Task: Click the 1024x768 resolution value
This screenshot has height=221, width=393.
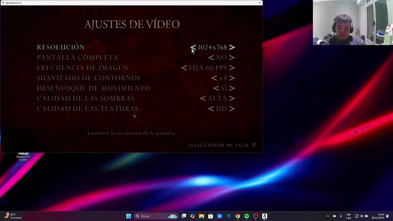Action: pos(212,47)
